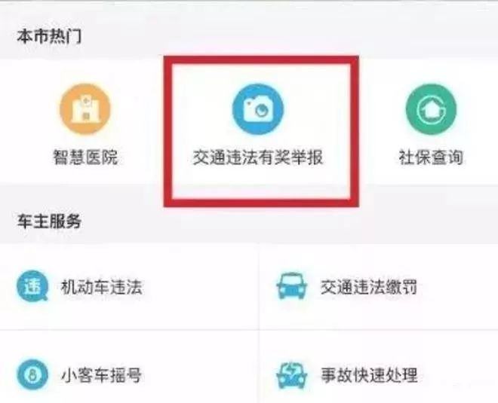Tap the car icon beside 交通违法缴罚
The image size is (498, 403).
(x=291, y=285)
